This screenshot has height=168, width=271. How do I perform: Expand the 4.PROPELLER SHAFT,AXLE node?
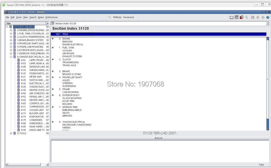tap(11, 43)
